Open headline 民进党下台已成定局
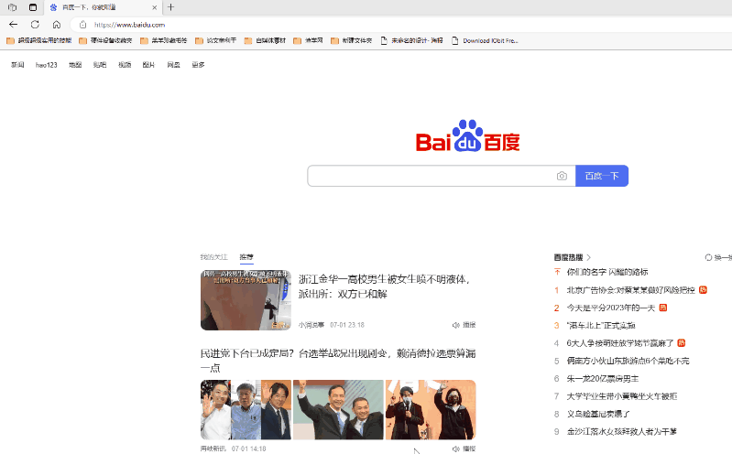This screenshot has height=454, width=732. 338,361
